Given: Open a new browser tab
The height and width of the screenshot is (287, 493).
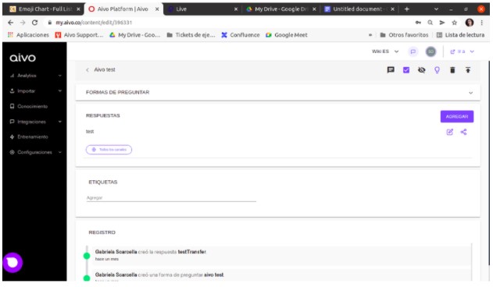Looking at the screenshot, I should click(x=406, y=9).
